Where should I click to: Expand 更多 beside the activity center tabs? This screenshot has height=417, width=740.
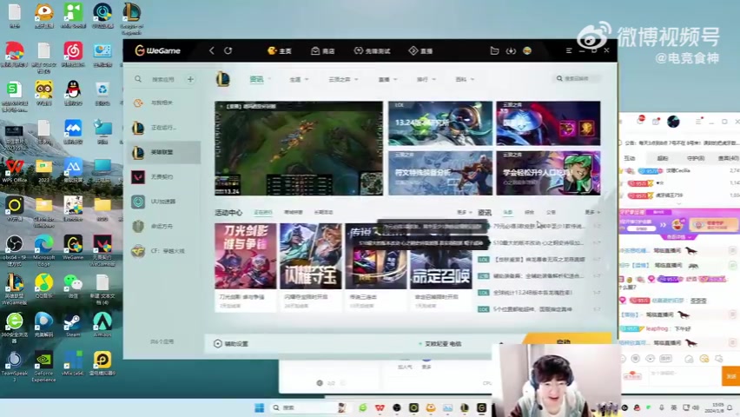tap(465, 213)
